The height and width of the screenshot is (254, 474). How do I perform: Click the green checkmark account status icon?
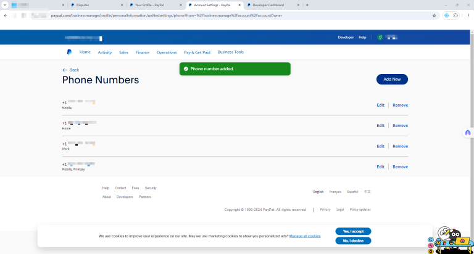(380, 37)
